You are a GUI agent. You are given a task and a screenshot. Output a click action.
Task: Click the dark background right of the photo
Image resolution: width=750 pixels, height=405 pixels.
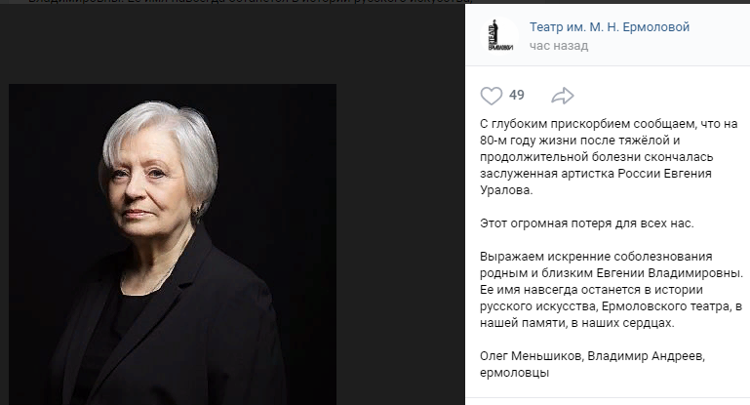(x=400, y=244)
